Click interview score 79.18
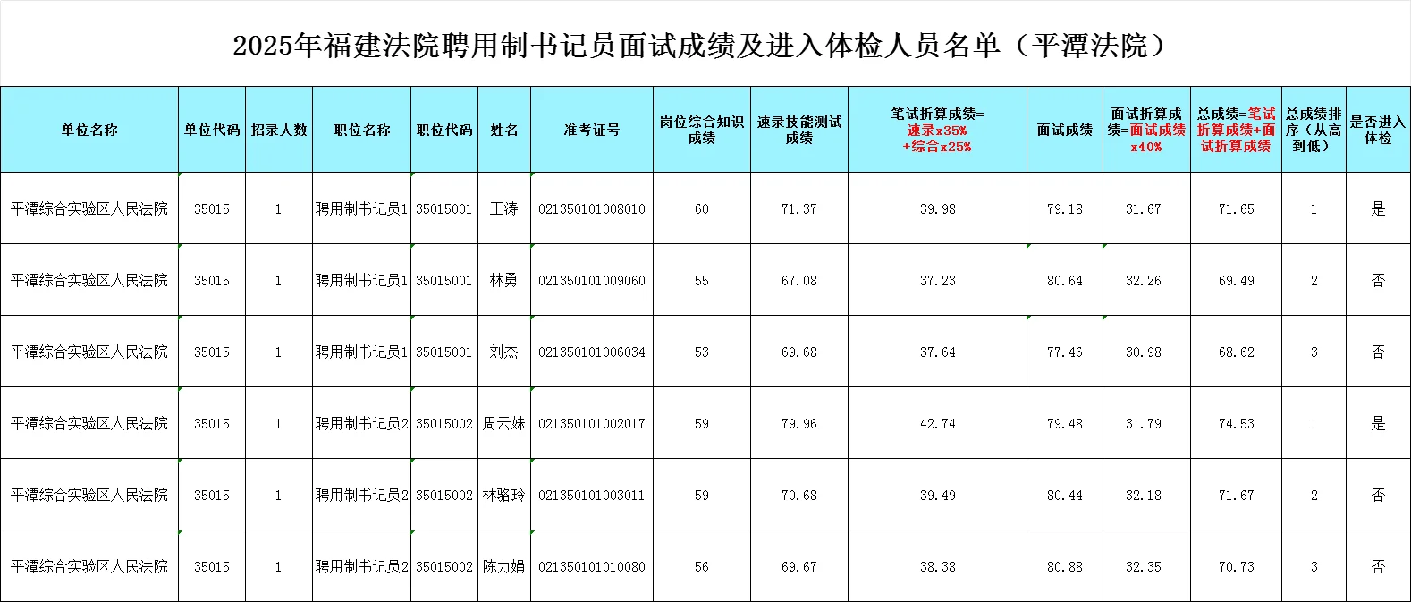 [1065, 208]
